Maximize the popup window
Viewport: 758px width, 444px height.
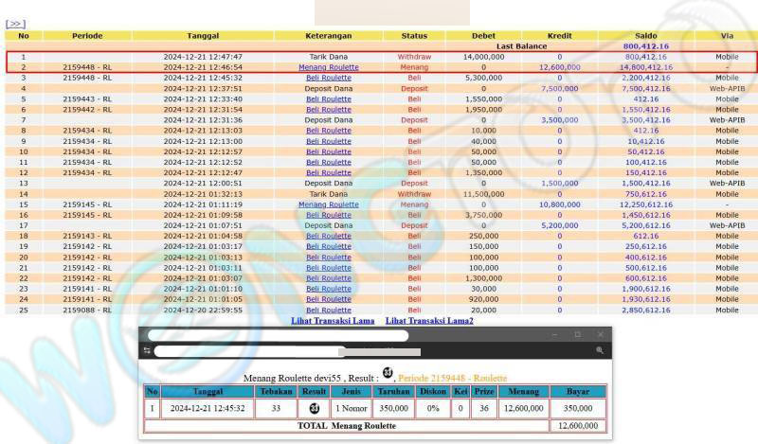coord(577,335)
